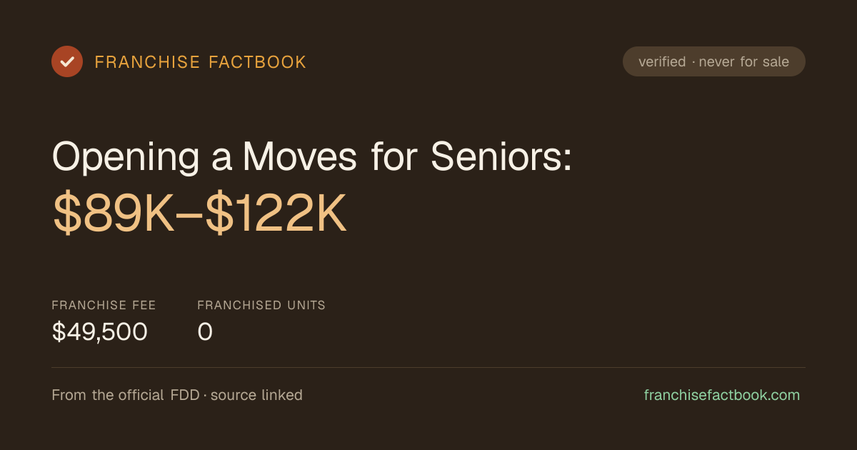Open the source linked footer text
Image resolution: width=857 pixels, height=450 pixels.
click(x=256, y=395)
